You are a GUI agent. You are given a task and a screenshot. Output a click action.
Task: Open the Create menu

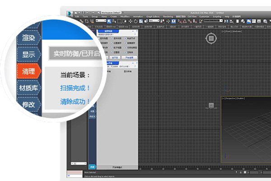[x=113, y=16]
